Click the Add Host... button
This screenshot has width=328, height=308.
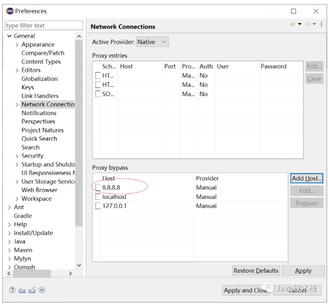[x=307, y=179]
